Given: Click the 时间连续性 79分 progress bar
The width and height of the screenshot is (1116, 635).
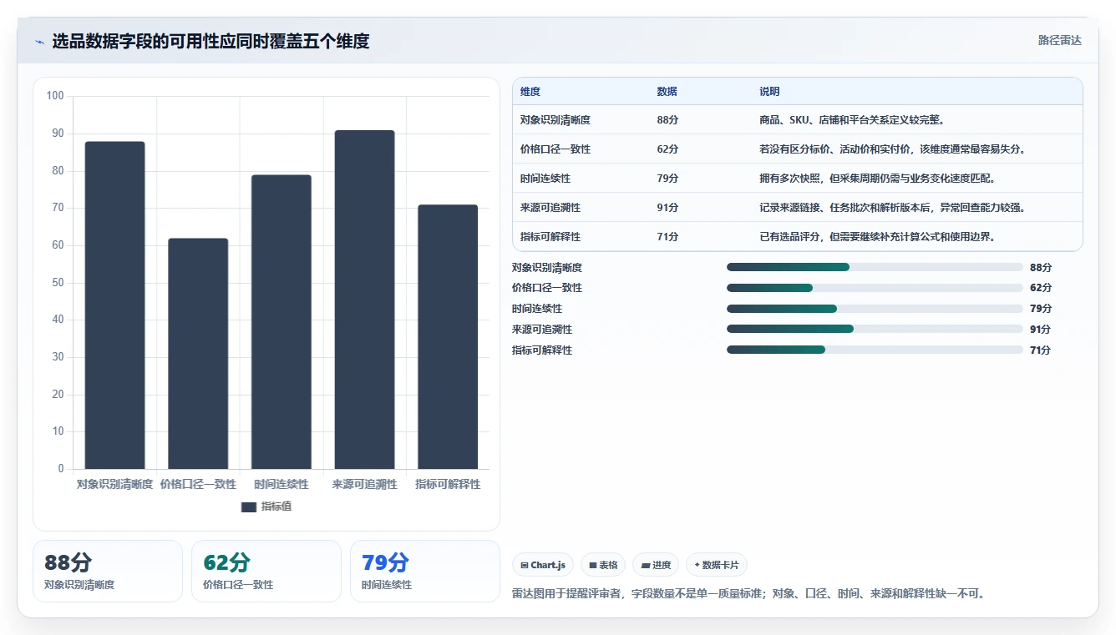Looking at the screenshot, I should tap(875, 309).
